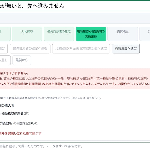Click the note 進行中は変更できません
150x150 pixels.
click(56, 98)
